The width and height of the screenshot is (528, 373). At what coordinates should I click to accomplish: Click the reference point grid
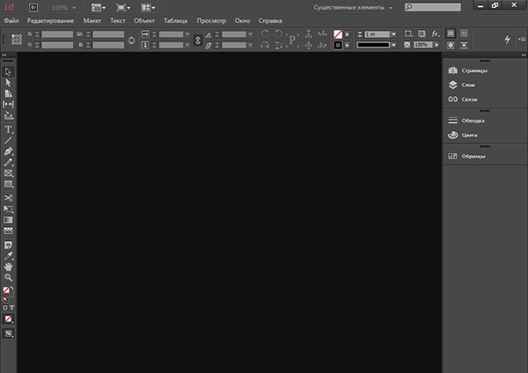point(17,40)
